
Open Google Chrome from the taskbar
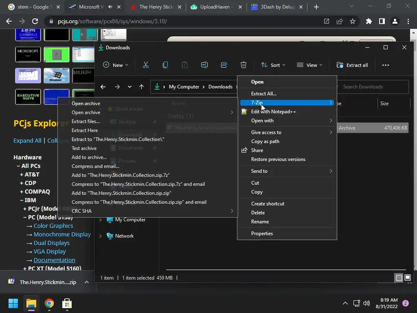tap(49, 303)
